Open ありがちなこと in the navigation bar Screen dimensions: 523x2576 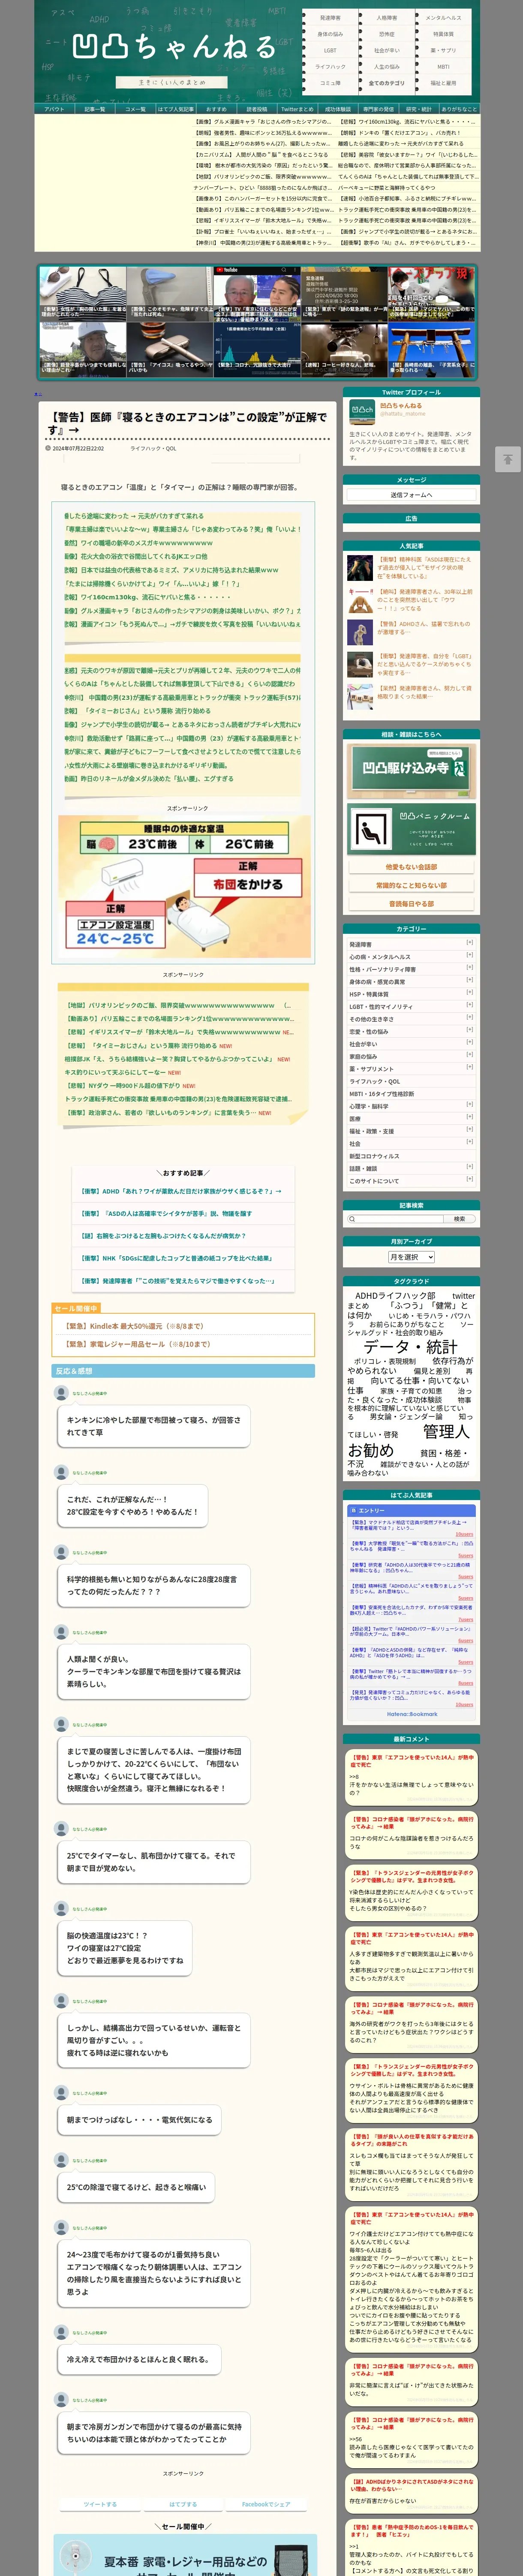point(459,109)
